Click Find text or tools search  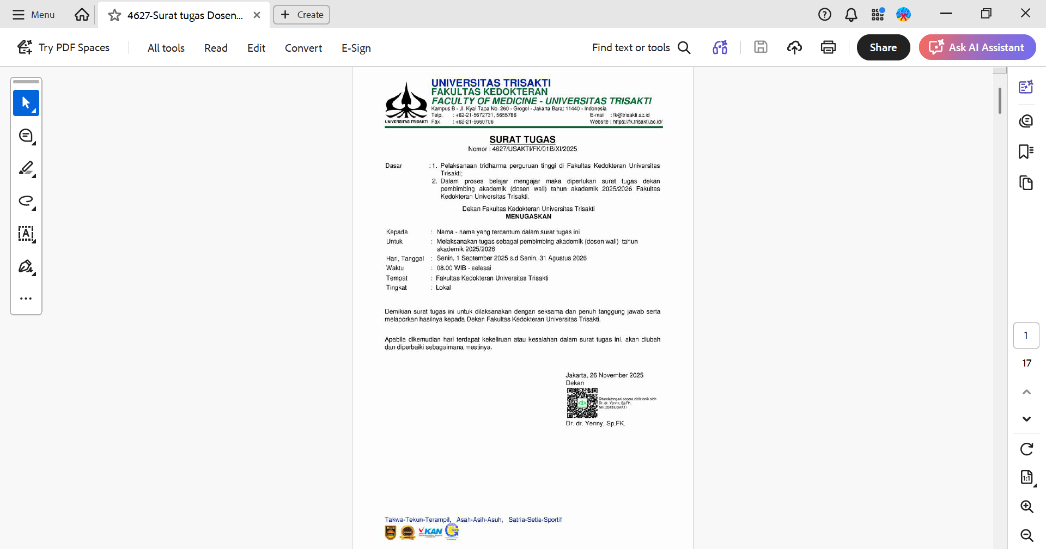click(641, 47)
